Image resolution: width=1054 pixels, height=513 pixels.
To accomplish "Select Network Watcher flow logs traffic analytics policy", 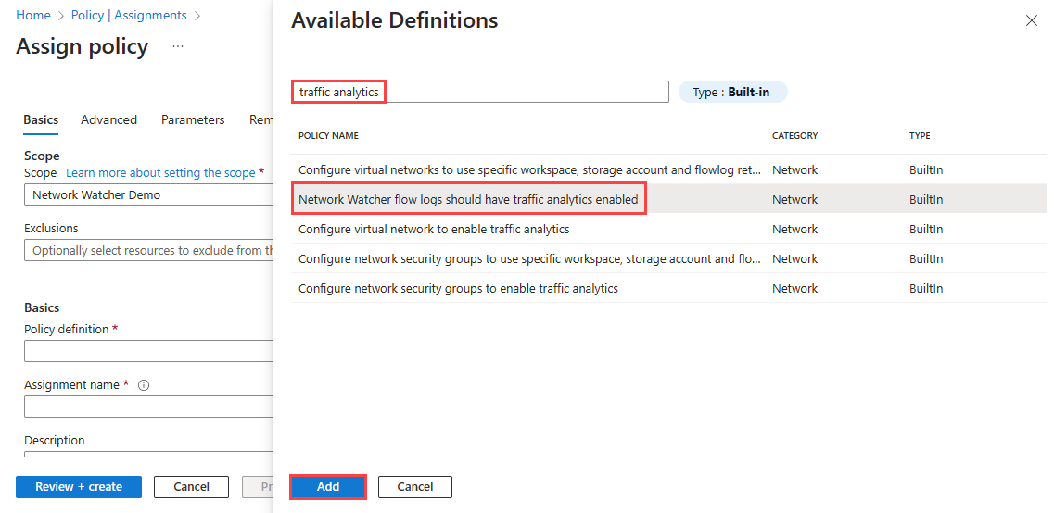I will pyautogui.click(x=468, y=199).
